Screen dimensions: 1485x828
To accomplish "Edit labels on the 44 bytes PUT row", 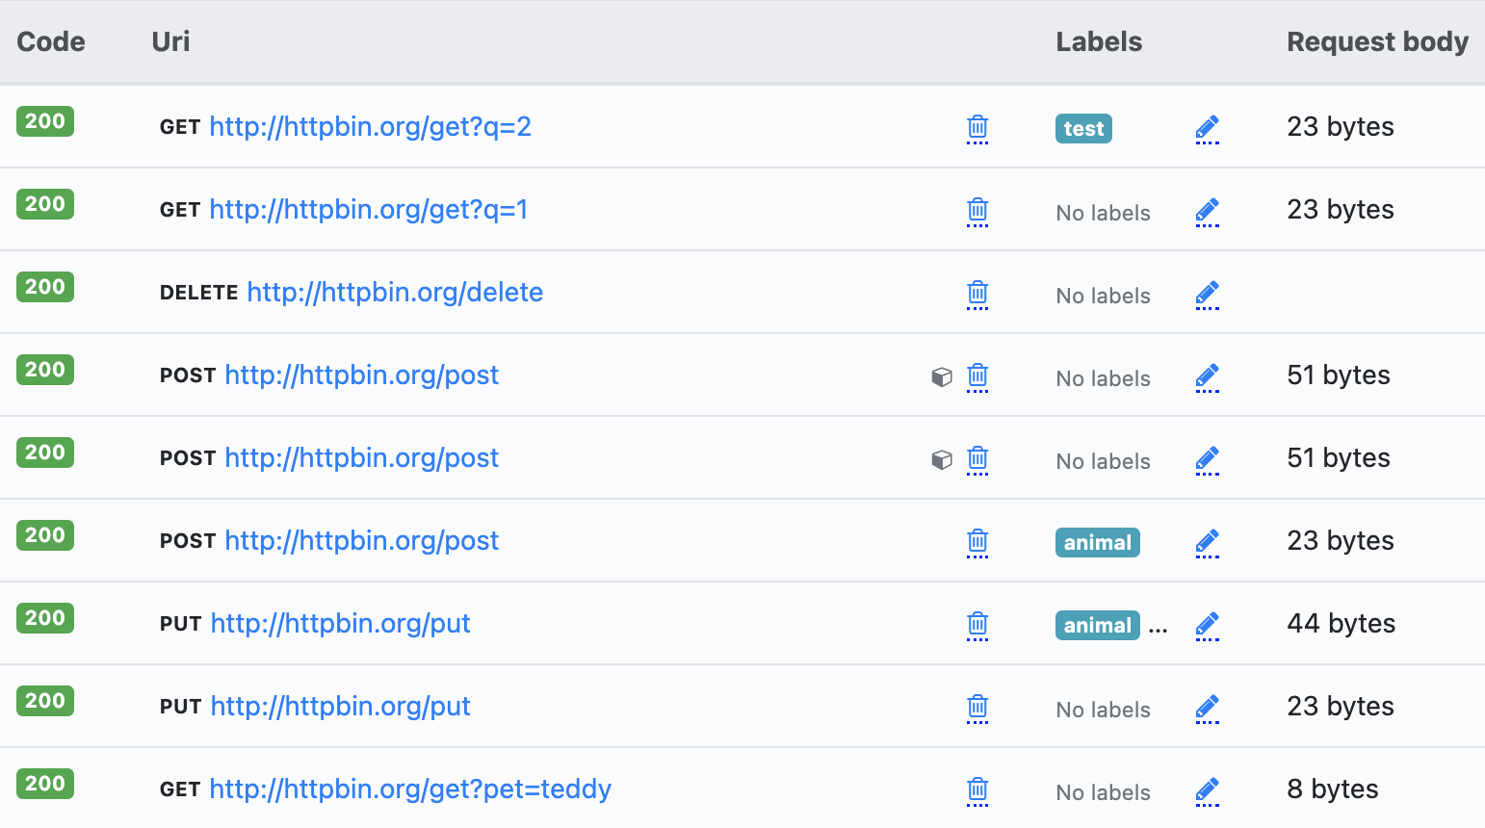I will [x=1207, y=625].
